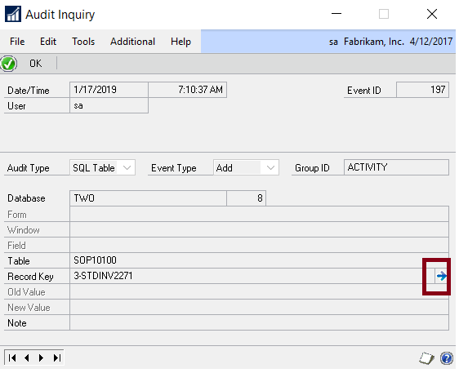Open the Edit menu

[x=48, y=42]
